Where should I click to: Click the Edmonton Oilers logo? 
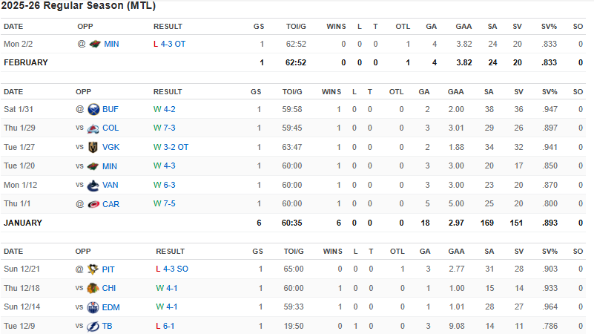(x=93, y=307)
